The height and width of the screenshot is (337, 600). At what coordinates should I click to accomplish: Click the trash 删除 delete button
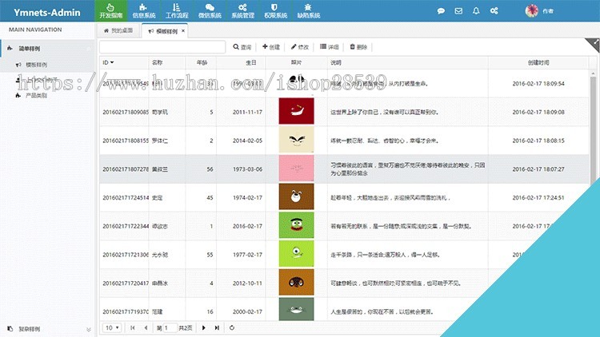click(x=358, y=47)
